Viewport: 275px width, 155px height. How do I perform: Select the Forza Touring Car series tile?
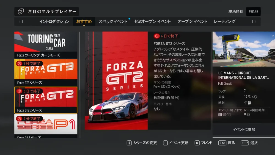coord(46,44)
